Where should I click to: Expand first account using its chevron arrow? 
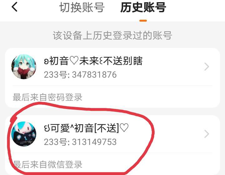[207, 67]
